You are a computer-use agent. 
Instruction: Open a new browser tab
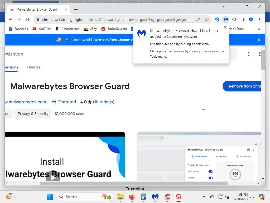click(76, 10)
